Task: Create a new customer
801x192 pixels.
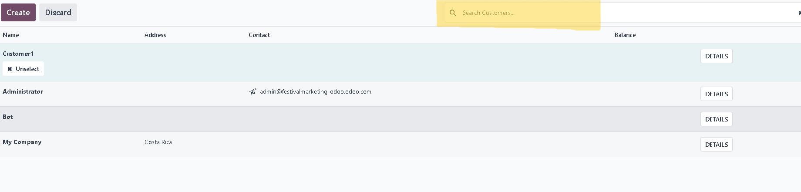Action: pyautogui.click(x=18, y=13)
